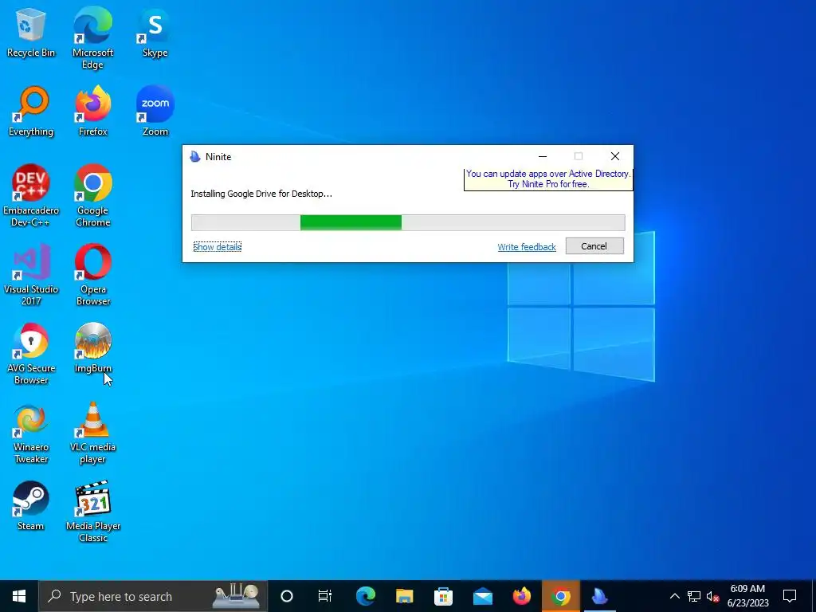Cancel the Ninite installation
Image resolution: width=816 pixels, height=612 pixels.
[x=594, y=246]
